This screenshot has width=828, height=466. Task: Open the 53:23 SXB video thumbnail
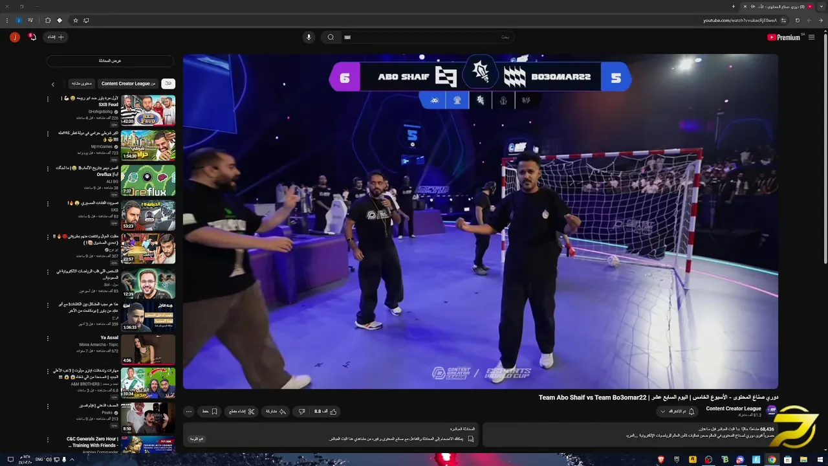148,215
